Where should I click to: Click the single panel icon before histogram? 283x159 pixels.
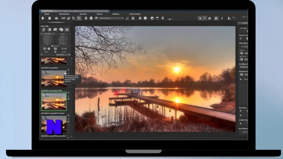pyautogui.click(x=163, y=18)
